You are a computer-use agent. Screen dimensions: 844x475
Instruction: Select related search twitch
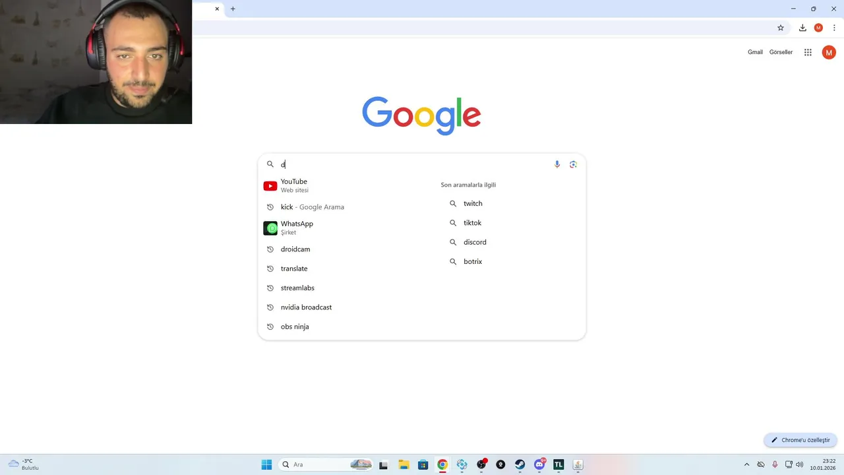point(473,204)
